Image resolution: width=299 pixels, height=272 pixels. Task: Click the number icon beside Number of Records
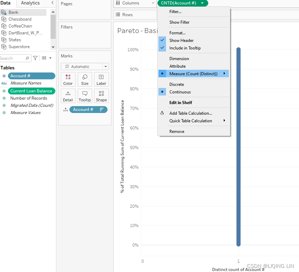[x=4, y=98]
